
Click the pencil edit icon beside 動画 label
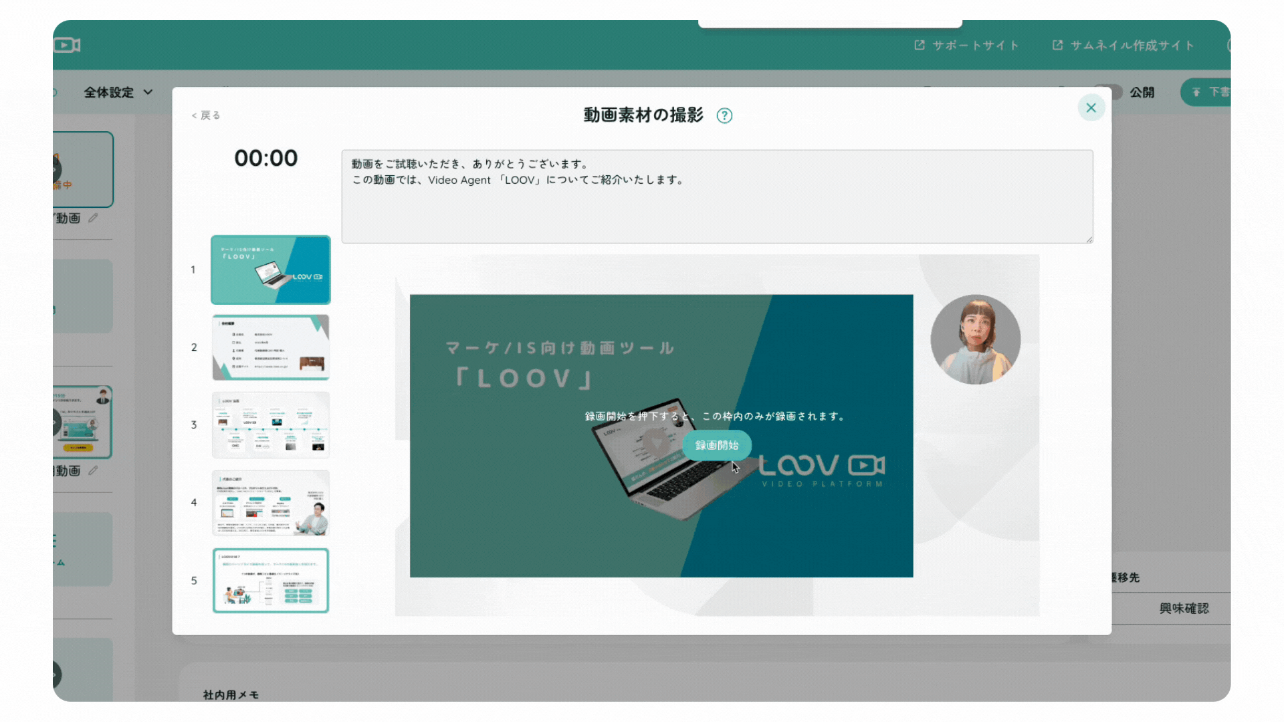tap(94, 218)
